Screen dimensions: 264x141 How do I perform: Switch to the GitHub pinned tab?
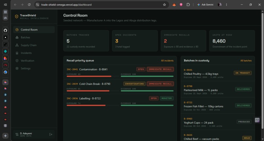click(x=5, y=30)
